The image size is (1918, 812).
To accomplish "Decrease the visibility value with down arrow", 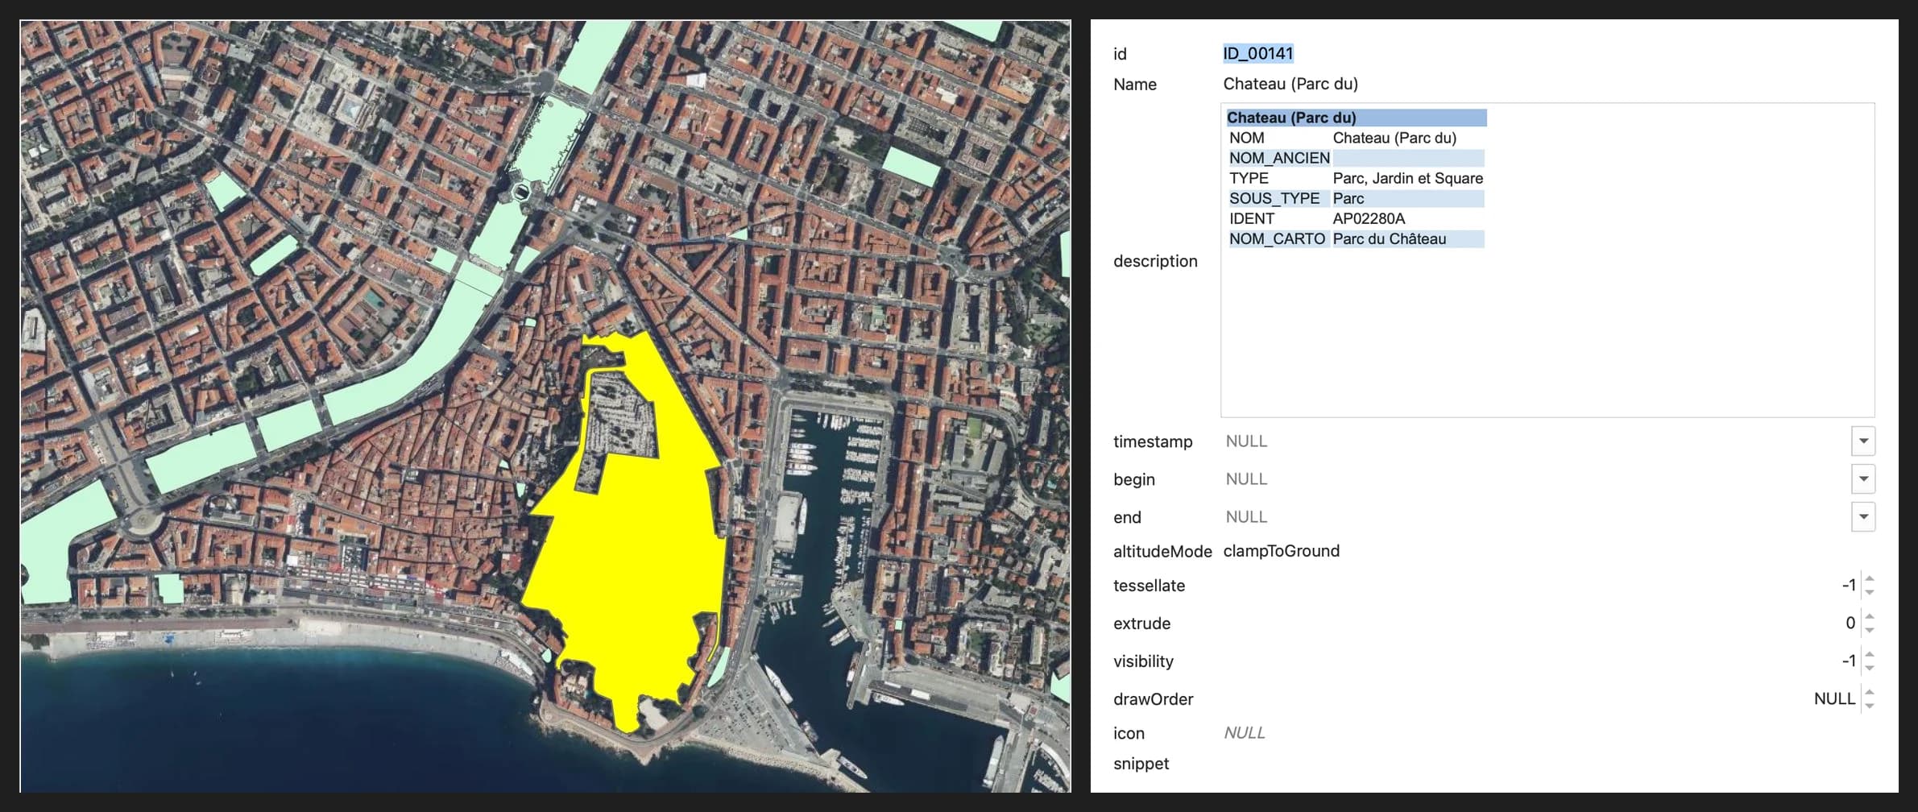I will pos(1870,669).
